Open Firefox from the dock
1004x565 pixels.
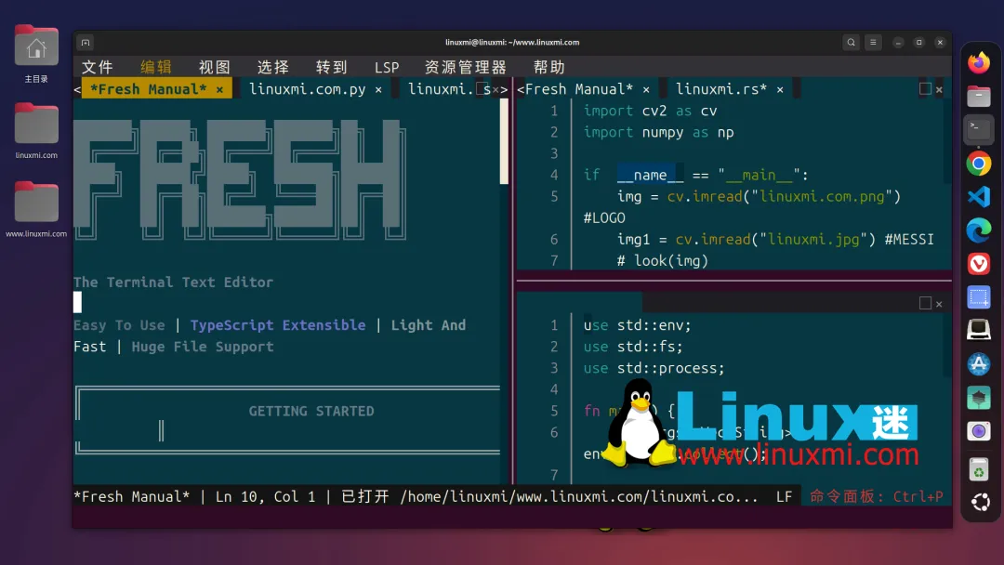pyautogui.click(x=978, y=62)
